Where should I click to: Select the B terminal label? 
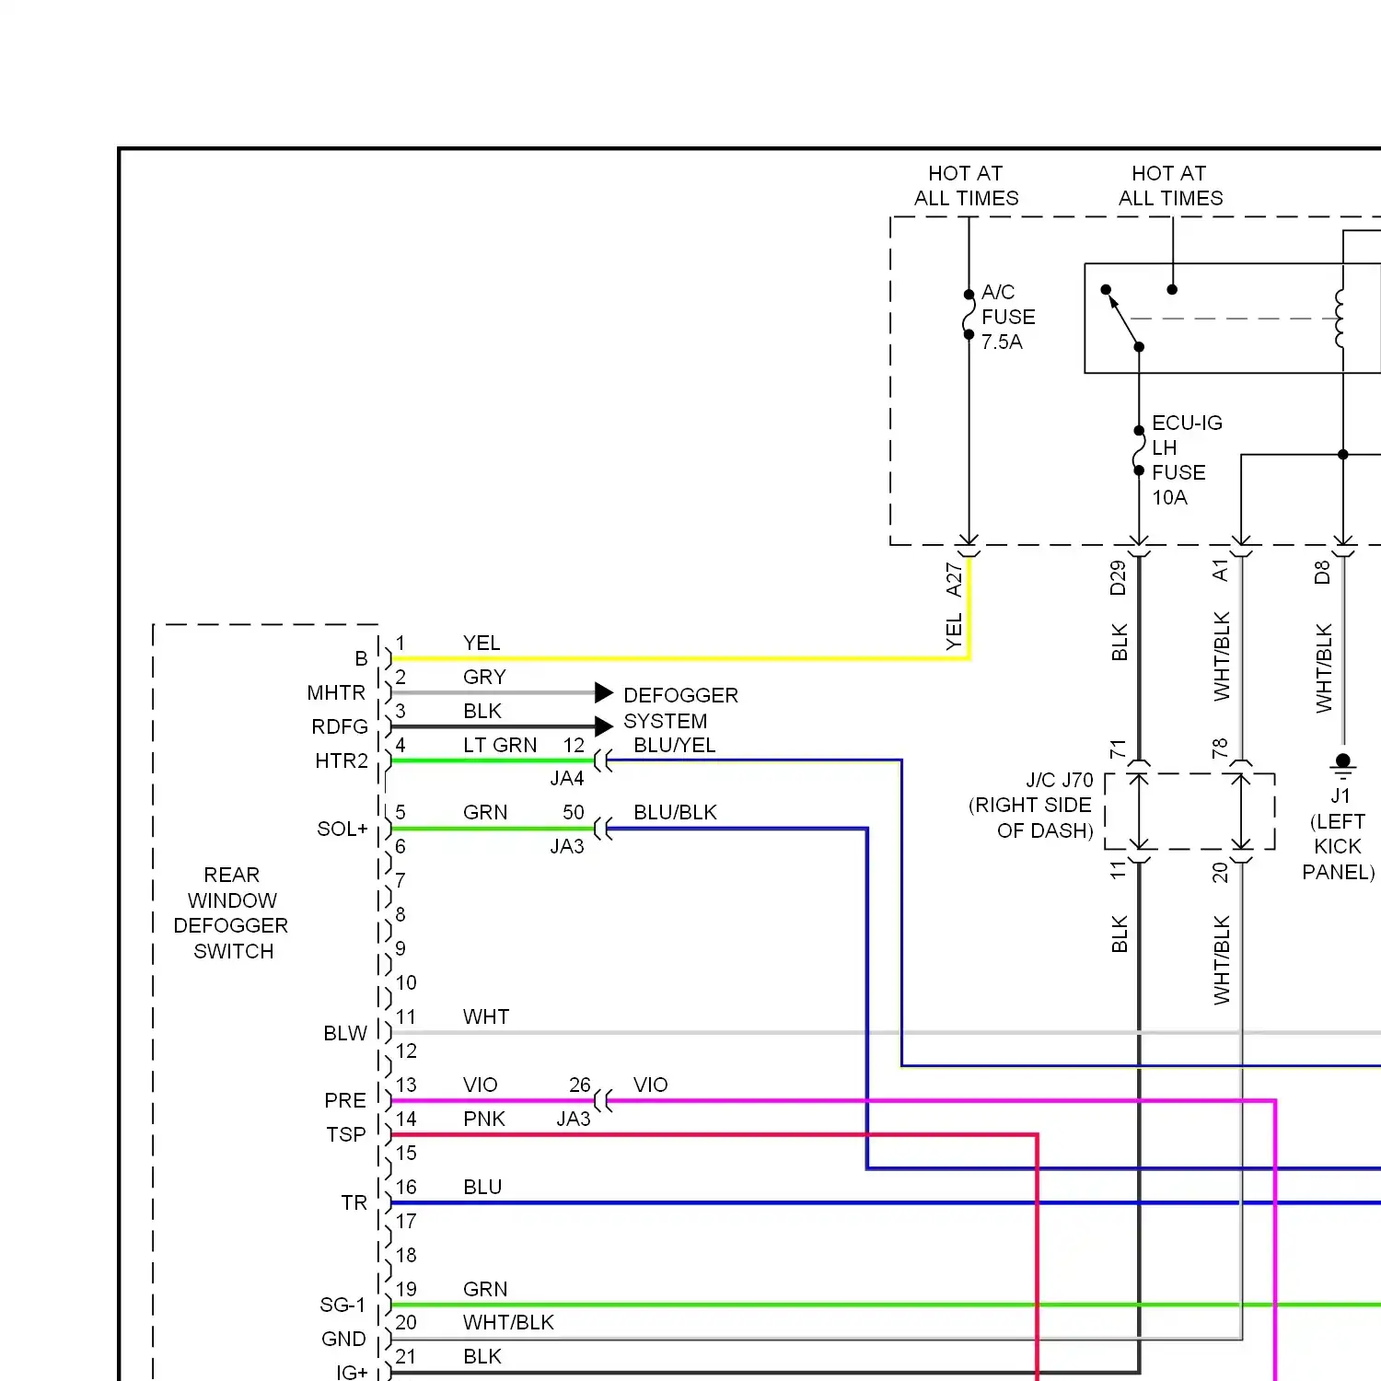click(361, 658)
